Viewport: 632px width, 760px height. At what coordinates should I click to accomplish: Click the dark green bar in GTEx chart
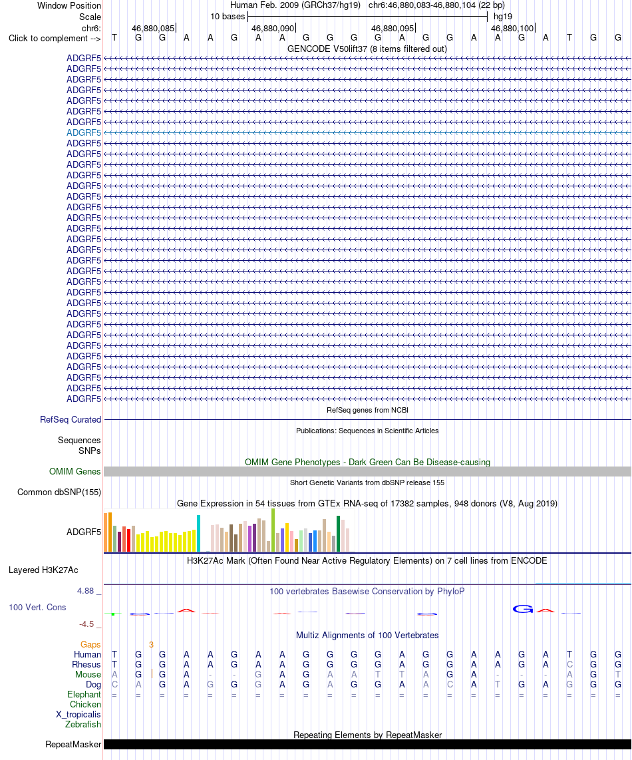pos(339,534)
